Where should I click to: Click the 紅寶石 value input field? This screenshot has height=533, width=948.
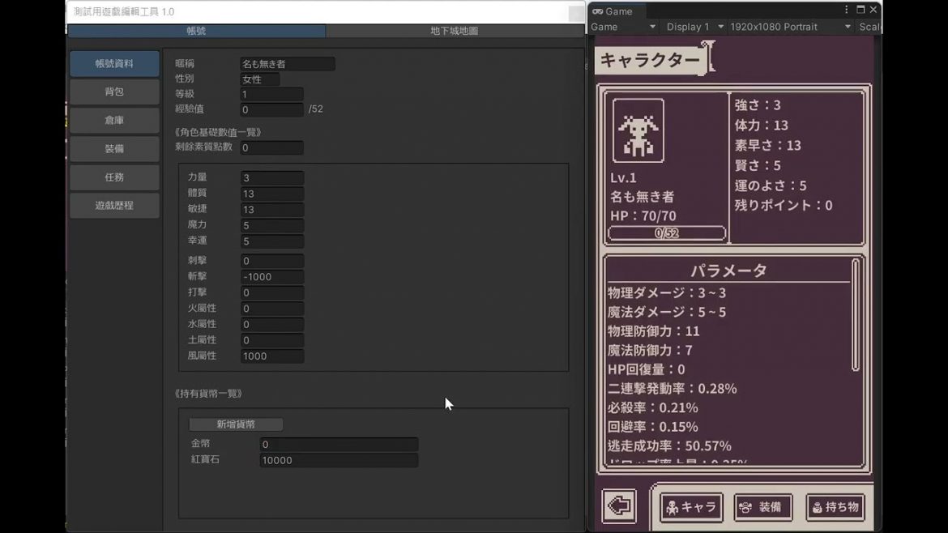(x=339, y=460)
